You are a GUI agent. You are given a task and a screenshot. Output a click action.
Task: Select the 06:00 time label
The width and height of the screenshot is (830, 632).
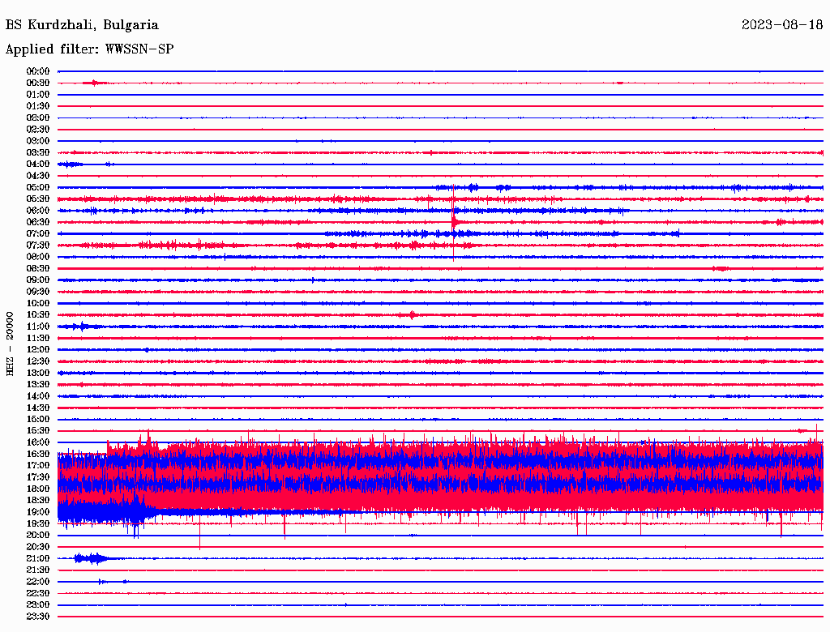coord(38,211)
